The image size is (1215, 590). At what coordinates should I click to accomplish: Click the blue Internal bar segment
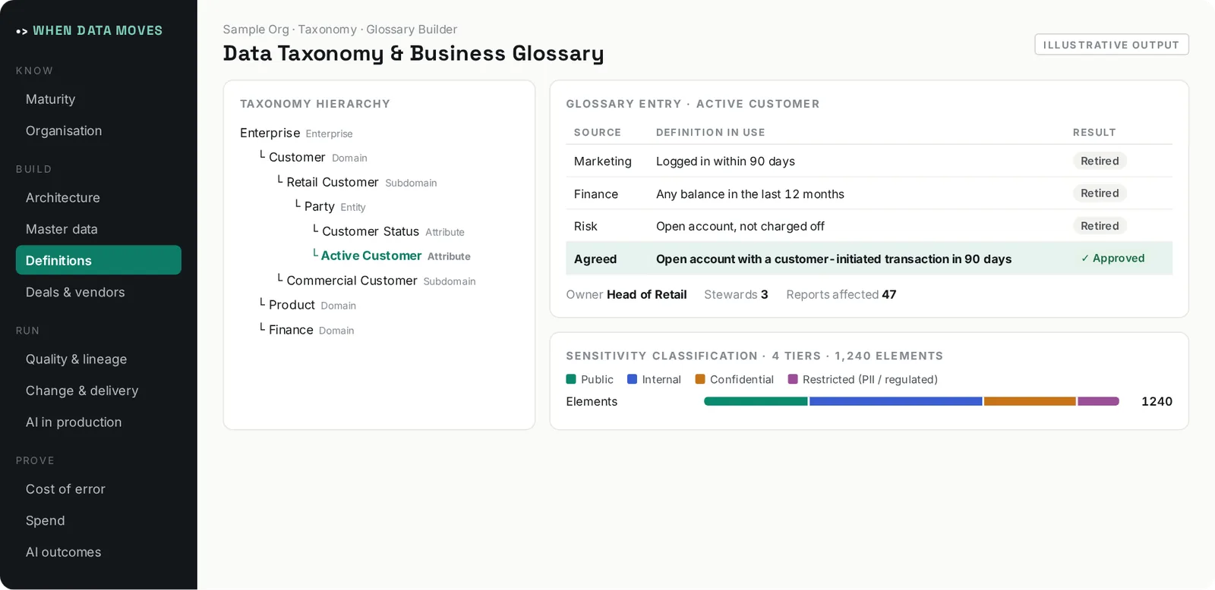[896, 401]
